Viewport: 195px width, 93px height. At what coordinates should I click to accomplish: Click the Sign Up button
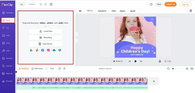(x=185, y=4)
